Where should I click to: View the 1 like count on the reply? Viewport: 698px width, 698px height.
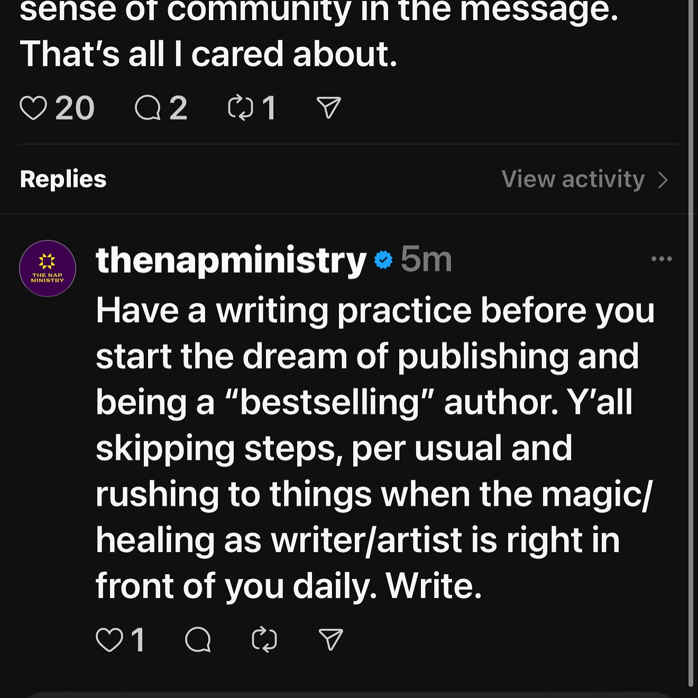138,639
